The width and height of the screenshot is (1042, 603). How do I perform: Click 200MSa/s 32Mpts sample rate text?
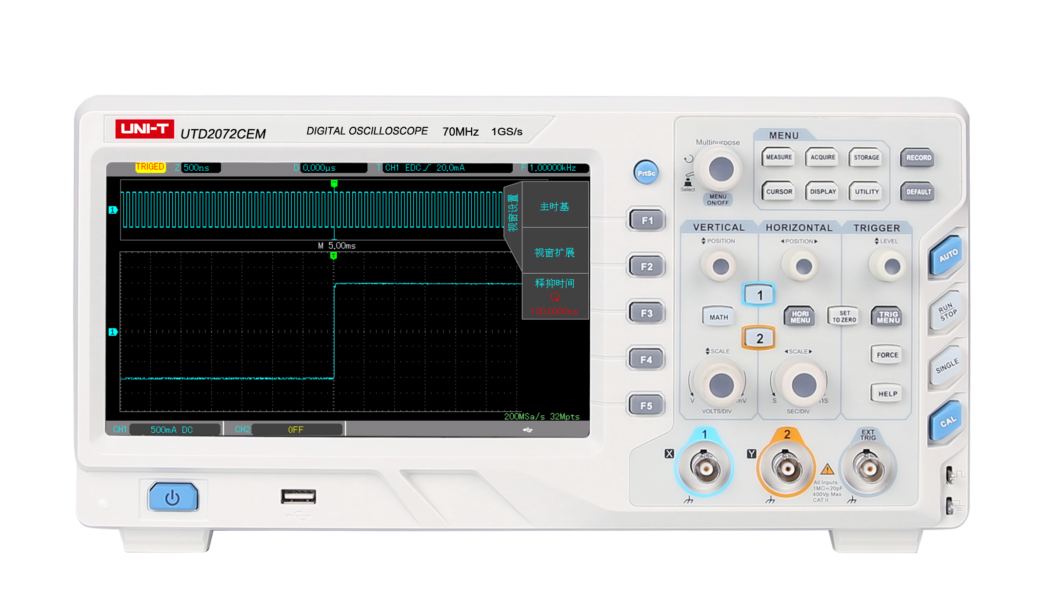(x=541, y=416)
